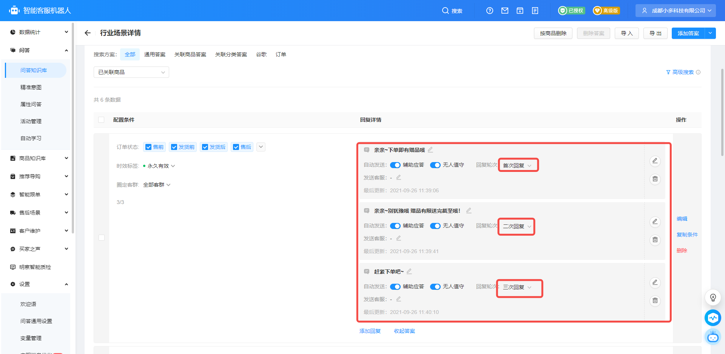This screenshot has height=354, width=725.
Task: Toggle 辅助应答 switch for first reply
Action: 395,165
